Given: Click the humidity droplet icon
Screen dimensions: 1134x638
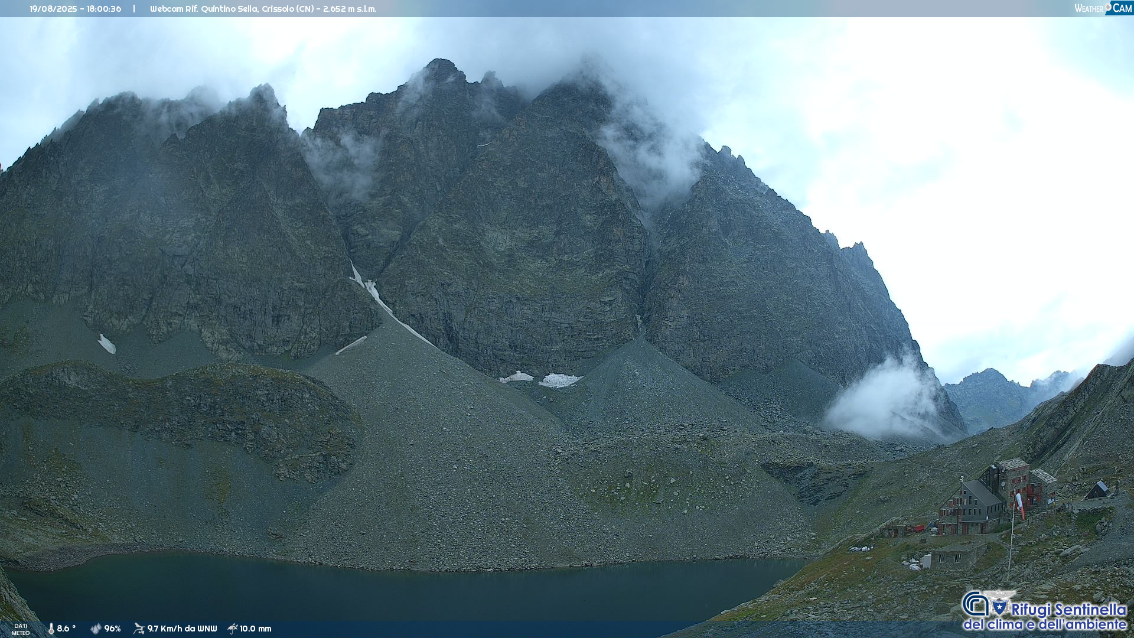Looking at the screenshot, I should click(x=96, y=629).
